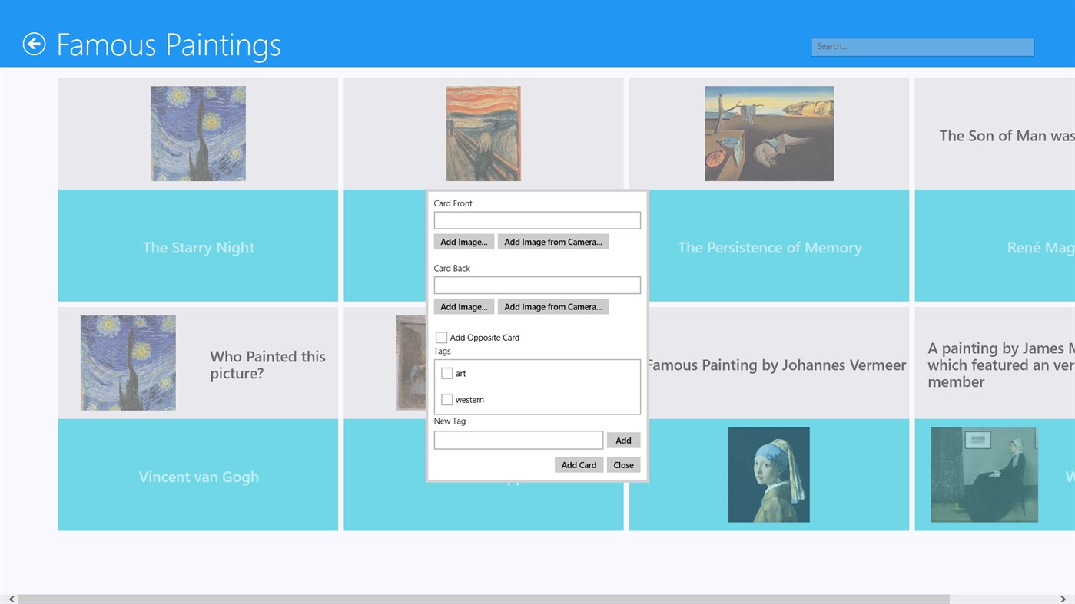This screenshot has width=1075, height=604.
Task: Click Add next to New Tag field
Action: pos(623,439)
